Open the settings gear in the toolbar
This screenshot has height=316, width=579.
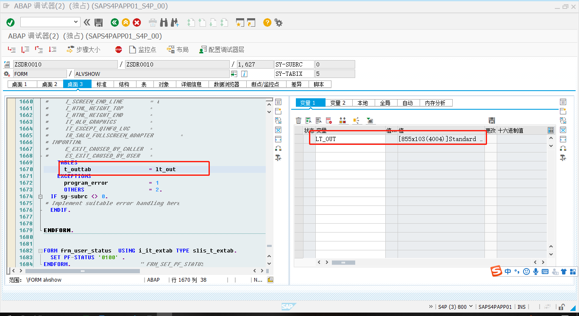[278, 22]
